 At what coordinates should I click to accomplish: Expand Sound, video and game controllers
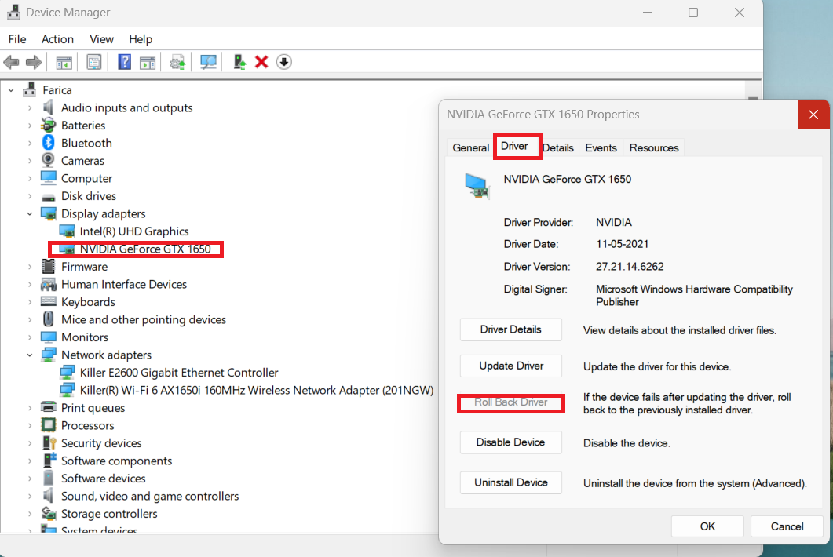pyautogui.click(x=30, y=496)
